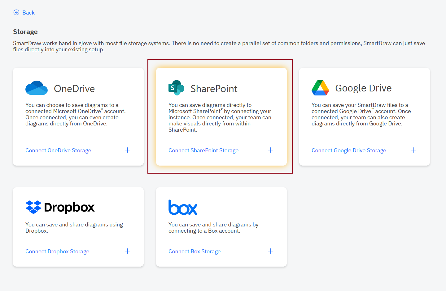Image resolution: width=446 pixels, height=291 pixels.
Task: Click the Back link
Action: (x=28, y=12)
